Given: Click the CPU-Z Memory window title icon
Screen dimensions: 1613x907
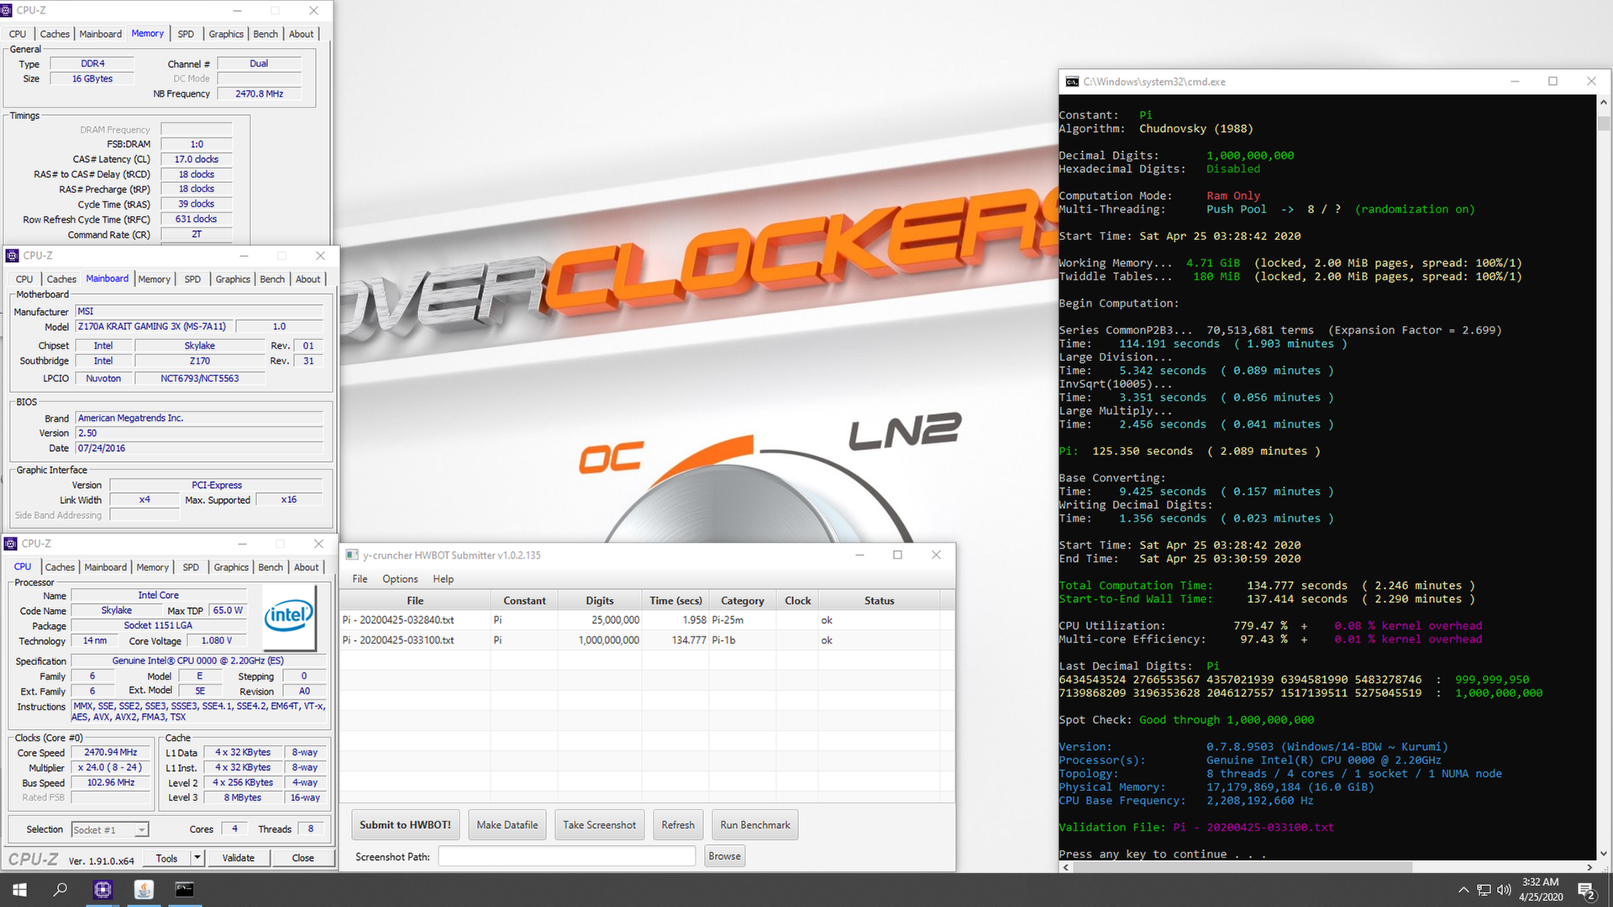Looking at the screenshot, I should (8, 10).
